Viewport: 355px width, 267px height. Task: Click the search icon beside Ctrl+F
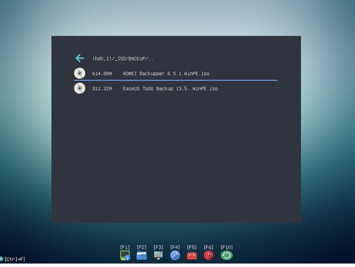coord(1,259)
